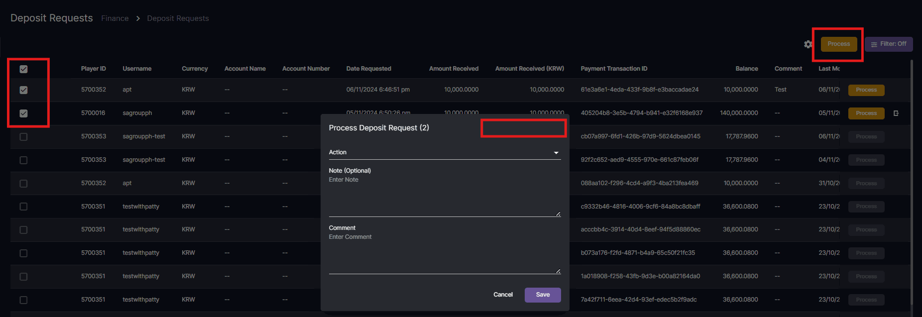This screenshot has height=317, width=922.
Task: Open the Action dropdown in the dialog
Action: point(445,152)
